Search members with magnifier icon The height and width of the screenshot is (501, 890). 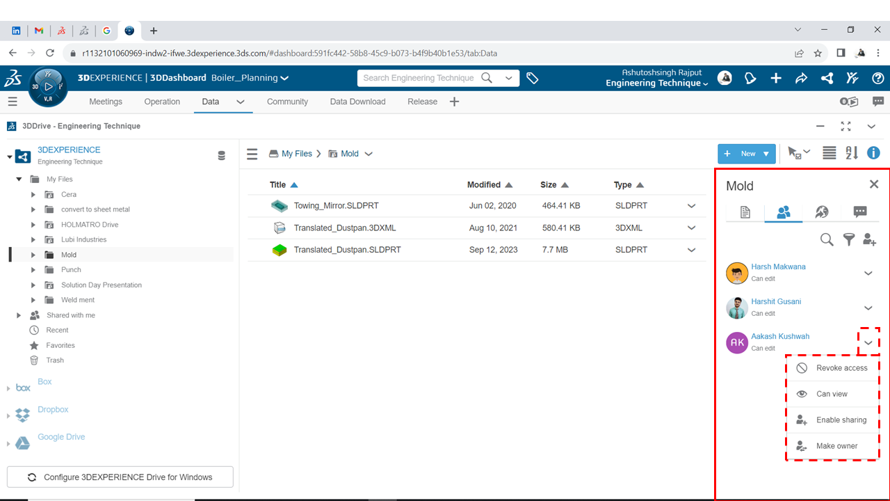(827, 239)
